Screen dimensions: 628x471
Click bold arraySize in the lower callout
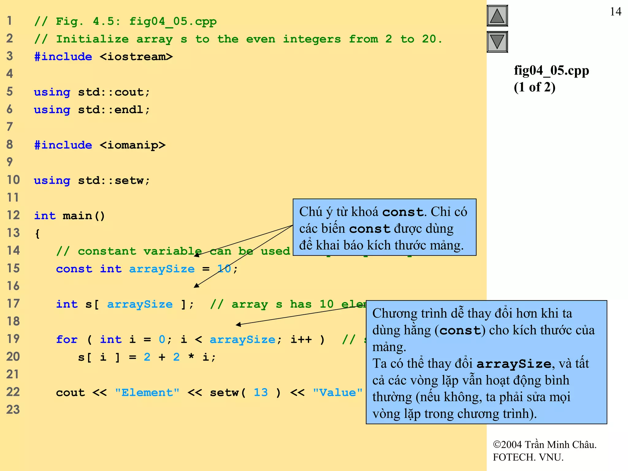click(514, 364)
